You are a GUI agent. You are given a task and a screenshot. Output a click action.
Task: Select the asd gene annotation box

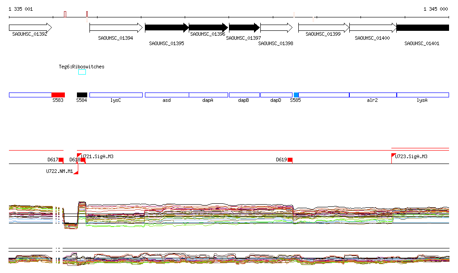click(x=167, y=95)
